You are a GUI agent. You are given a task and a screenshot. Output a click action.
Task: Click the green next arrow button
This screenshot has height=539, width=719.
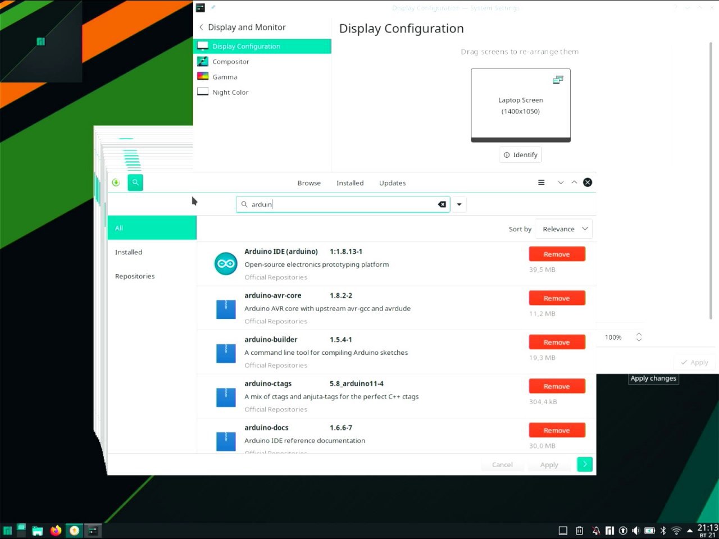(585, 464)
